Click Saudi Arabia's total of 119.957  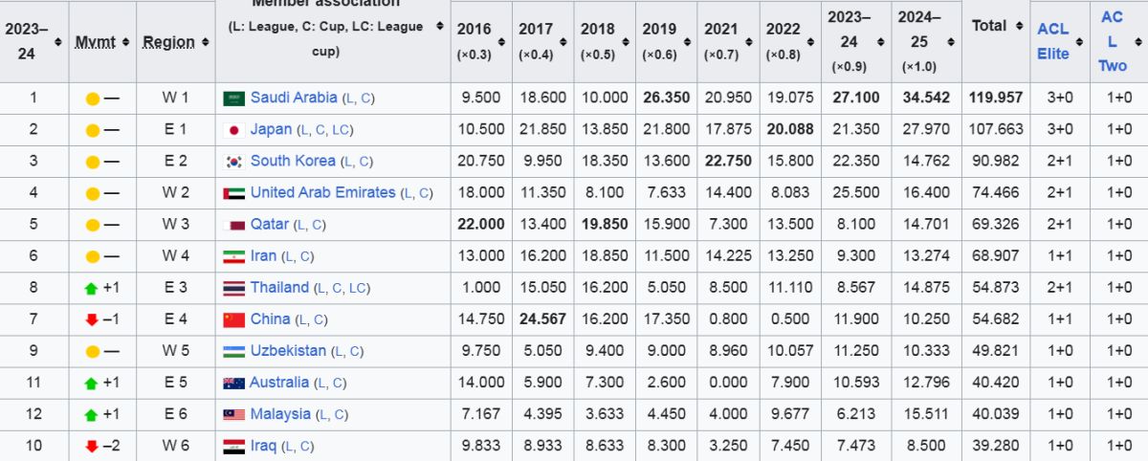click(995, 98)
